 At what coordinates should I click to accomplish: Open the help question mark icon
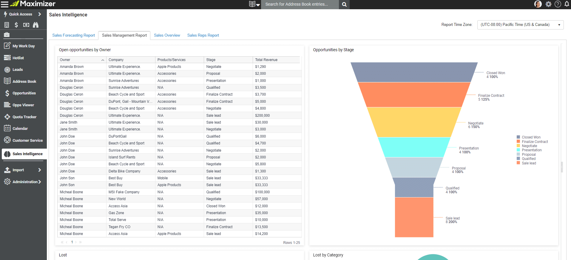558,4
